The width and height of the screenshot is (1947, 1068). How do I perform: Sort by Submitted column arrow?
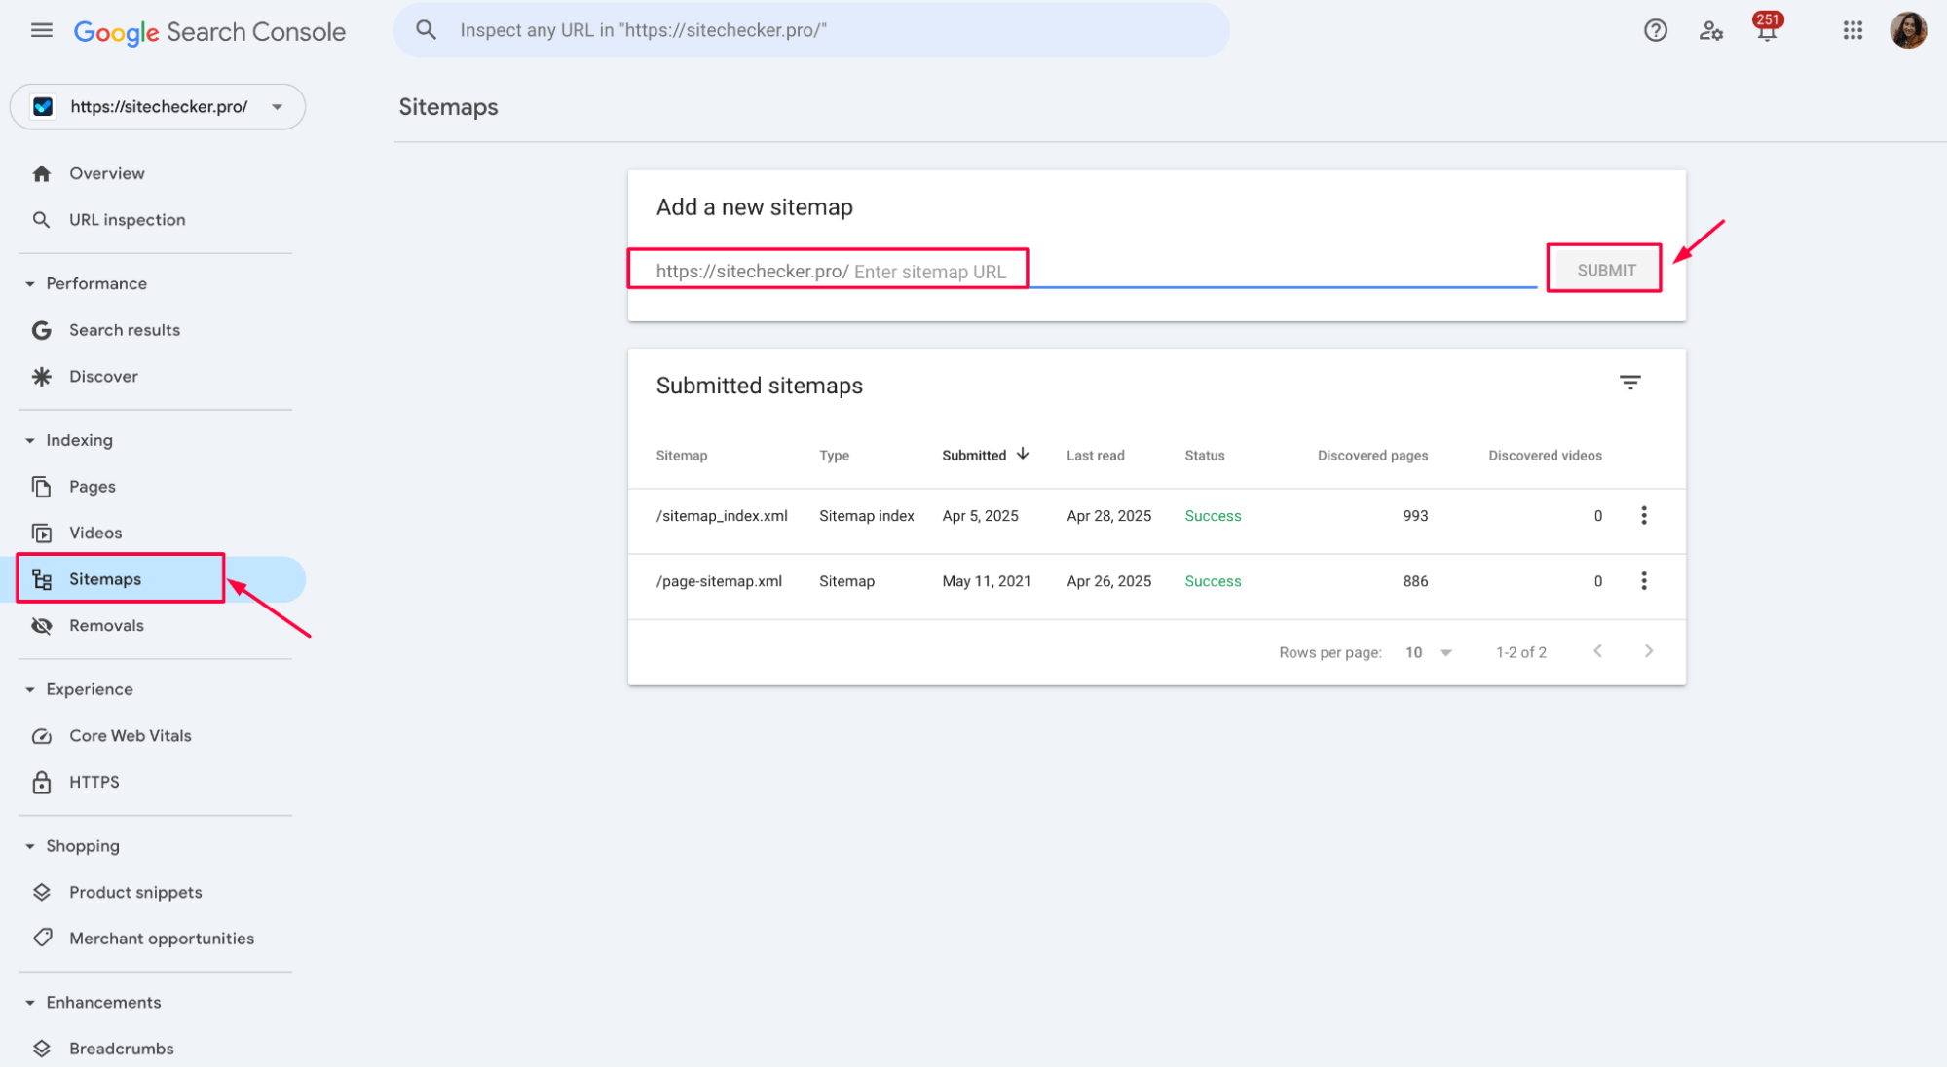(1023, 455)
